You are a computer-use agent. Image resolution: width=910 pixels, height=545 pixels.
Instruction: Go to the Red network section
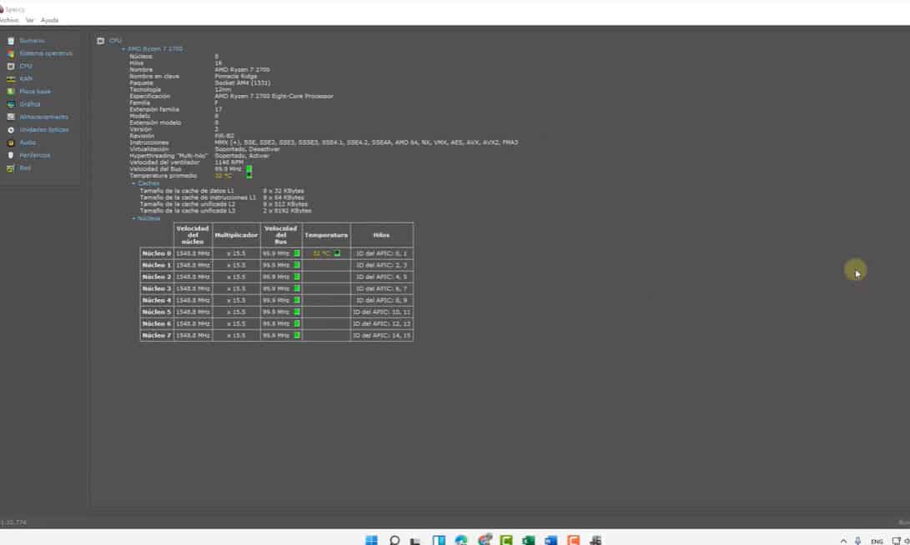[x=25, y=168]
